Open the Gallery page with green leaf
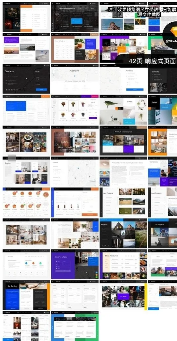The width and height of the screenshot is (177, 341). tap(123, 110)
